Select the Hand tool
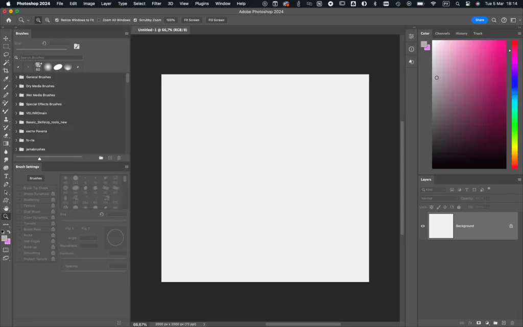523x327 pixels. 6,208
